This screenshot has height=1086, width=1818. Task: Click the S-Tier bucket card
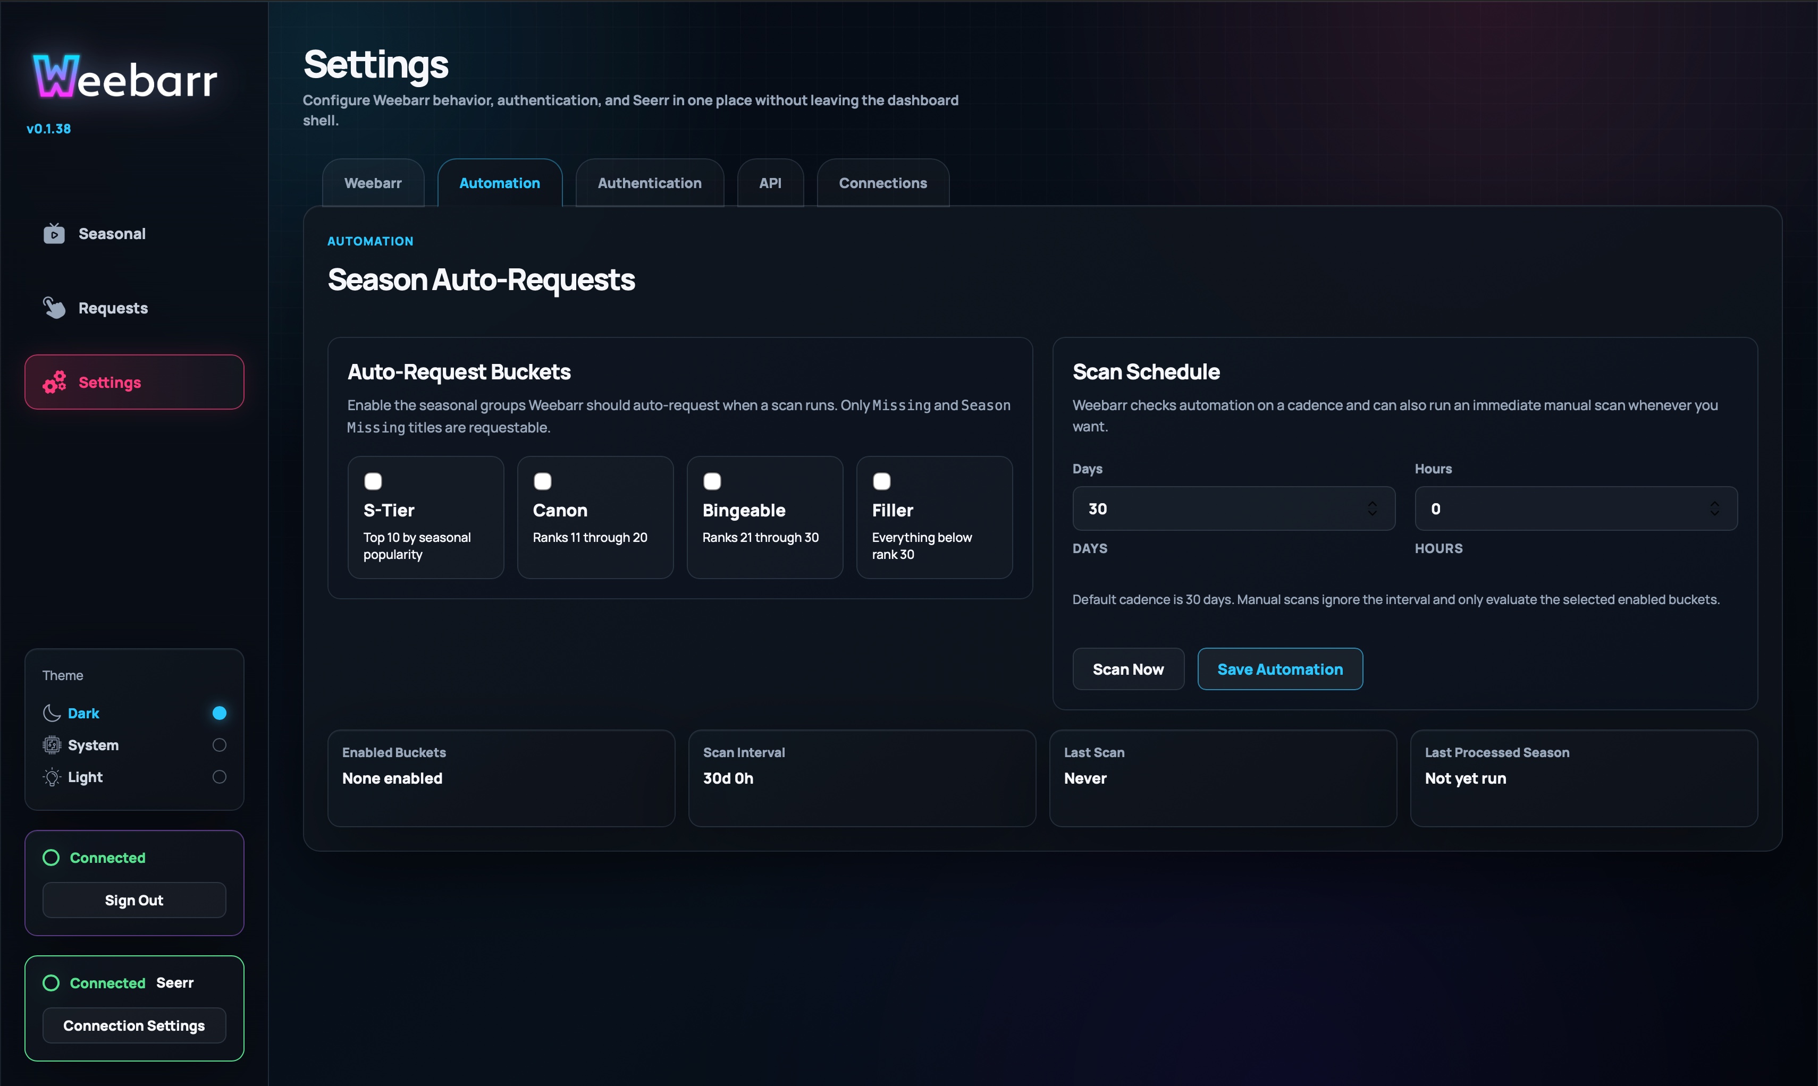(426, 517)
